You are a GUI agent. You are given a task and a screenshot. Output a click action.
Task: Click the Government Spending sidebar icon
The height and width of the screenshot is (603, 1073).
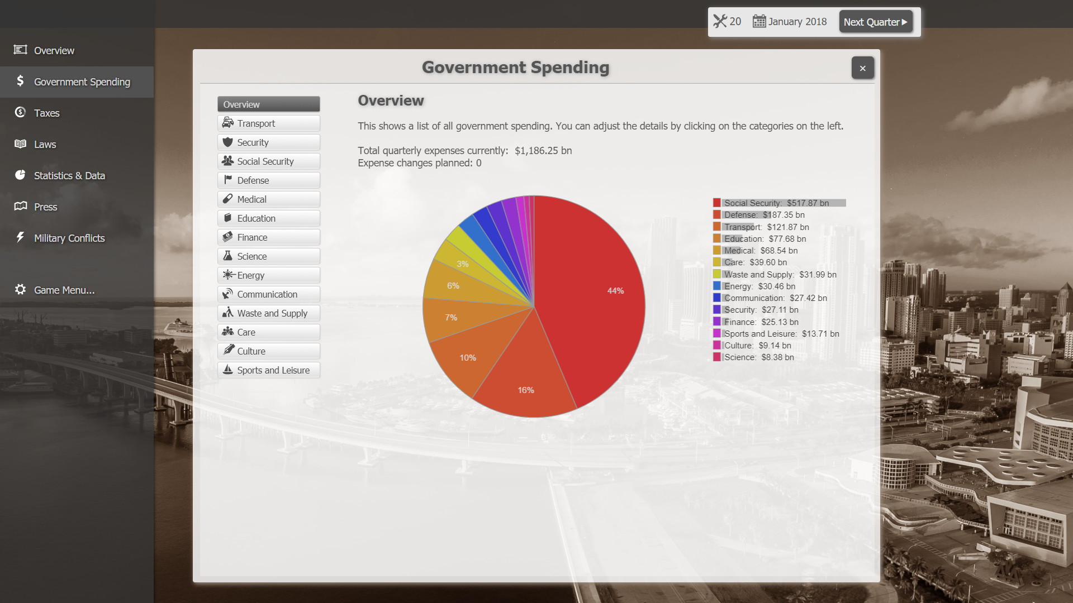[20, 81]
